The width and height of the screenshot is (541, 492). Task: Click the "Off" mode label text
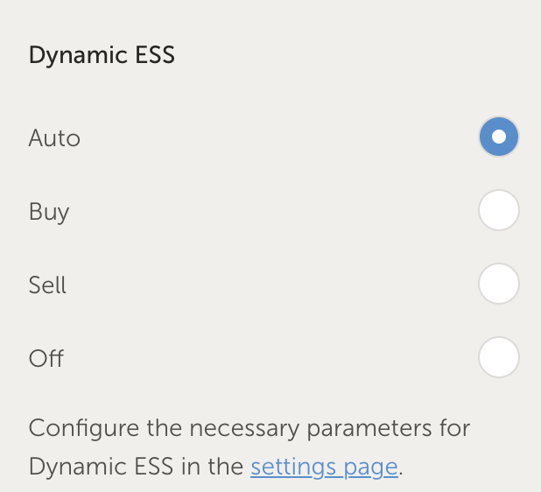point(46,359)
